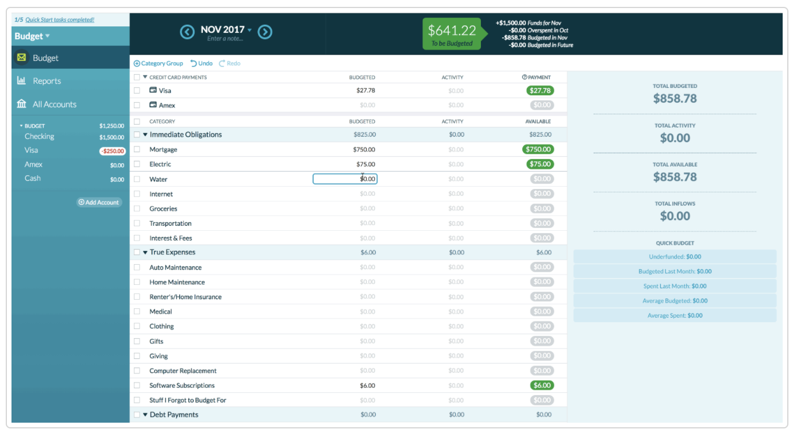793x433 pixels.
Task: Click the Visa -$250.00 balance badge
Action: 113,151
